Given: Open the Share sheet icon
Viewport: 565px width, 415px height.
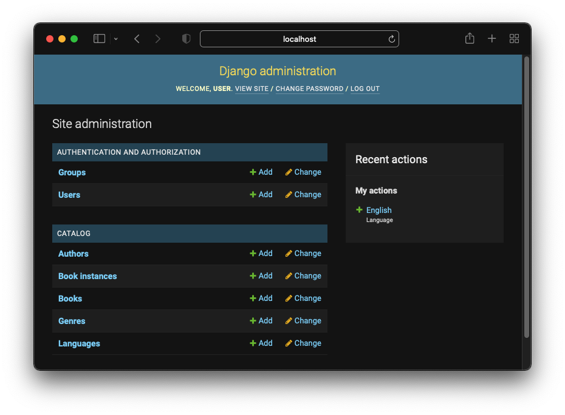Looking at the screenshot, I should 470,38.
